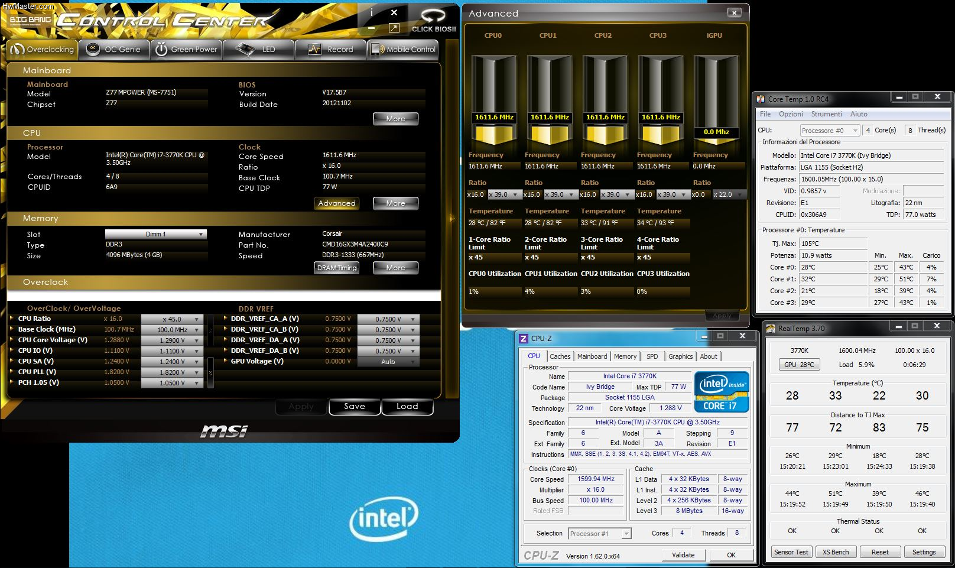
Task: Click the Big Bang logo in the header
Action: pyautogui.click(x=30, y=20)
